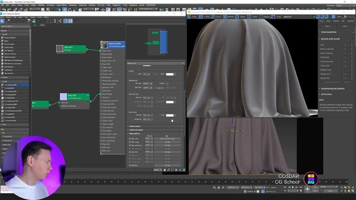Click the Select and Move tool in main toolbar
Screen dimensions: 356x200
65,9
